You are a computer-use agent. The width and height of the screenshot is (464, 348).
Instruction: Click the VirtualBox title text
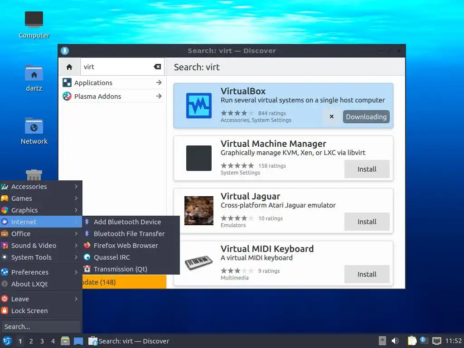243,91
